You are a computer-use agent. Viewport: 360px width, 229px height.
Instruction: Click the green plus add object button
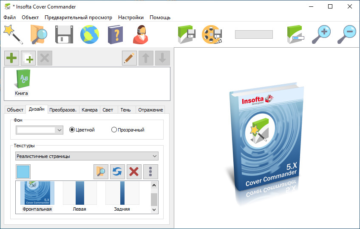pos(11,58)
